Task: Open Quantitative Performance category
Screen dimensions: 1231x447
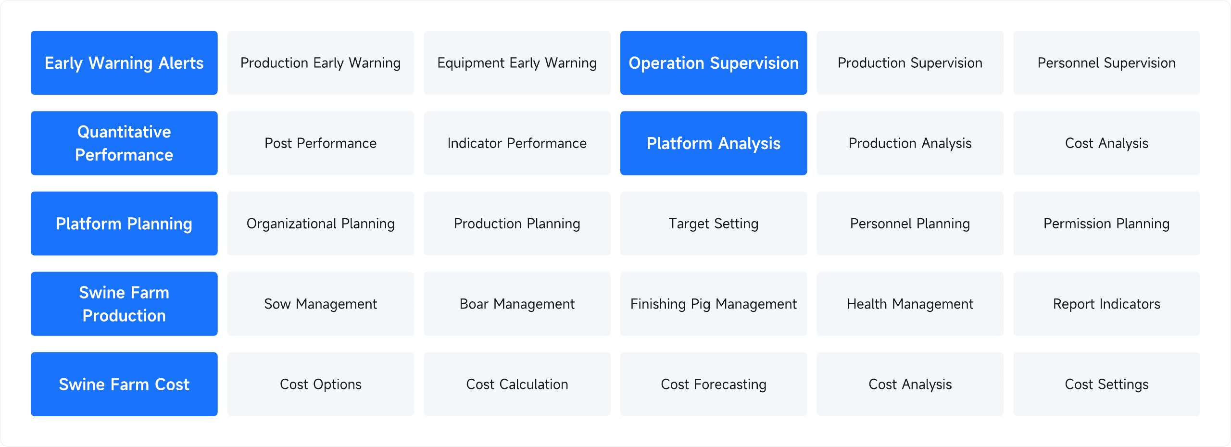Action: pos(124,143)
